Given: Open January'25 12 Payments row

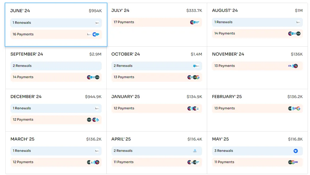Looking at the screenshot, I should point(156,108).
